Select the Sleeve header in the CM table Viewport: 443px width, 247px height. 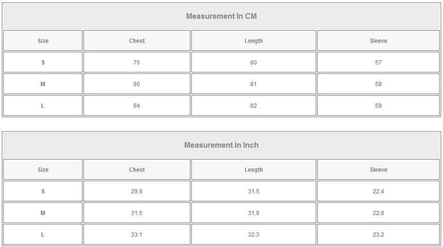tap(378, 41)
